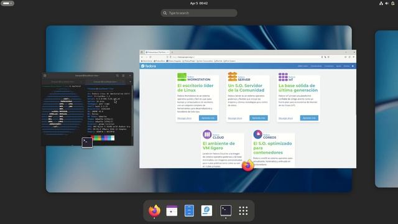The height and width of the screenshot is (224, 398).
Task: Go forward in Firefox
Action: [146, 57]
